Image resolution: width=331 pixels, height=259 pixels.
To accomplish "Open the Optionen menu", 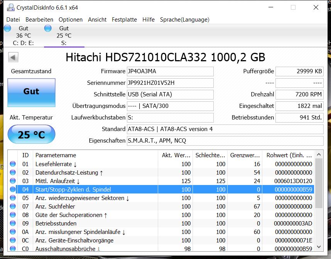I will (x=71, y=20).
